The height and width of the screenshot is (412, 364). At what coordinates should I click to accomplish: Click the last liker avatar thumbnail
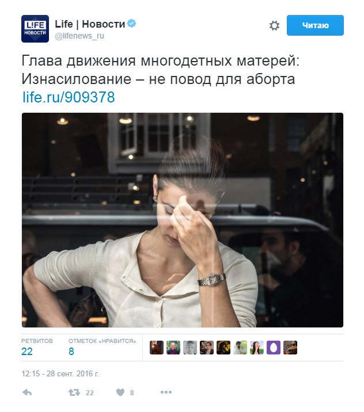point(290,348)
